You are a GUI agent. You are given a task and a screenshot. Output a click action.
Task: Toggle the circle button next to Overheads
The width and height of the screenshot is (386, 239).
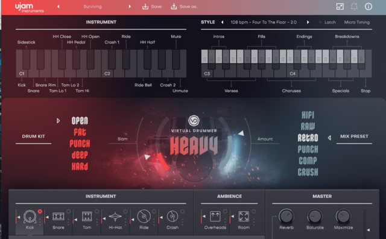tap(225, 211)
